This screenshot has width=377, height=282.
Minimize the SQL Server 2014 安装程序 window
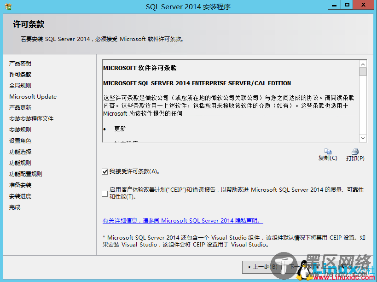(334, 5)
